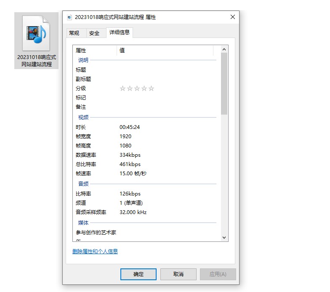Set 分级 rating to two stars
Screen dimensions: 330x292
130,88
